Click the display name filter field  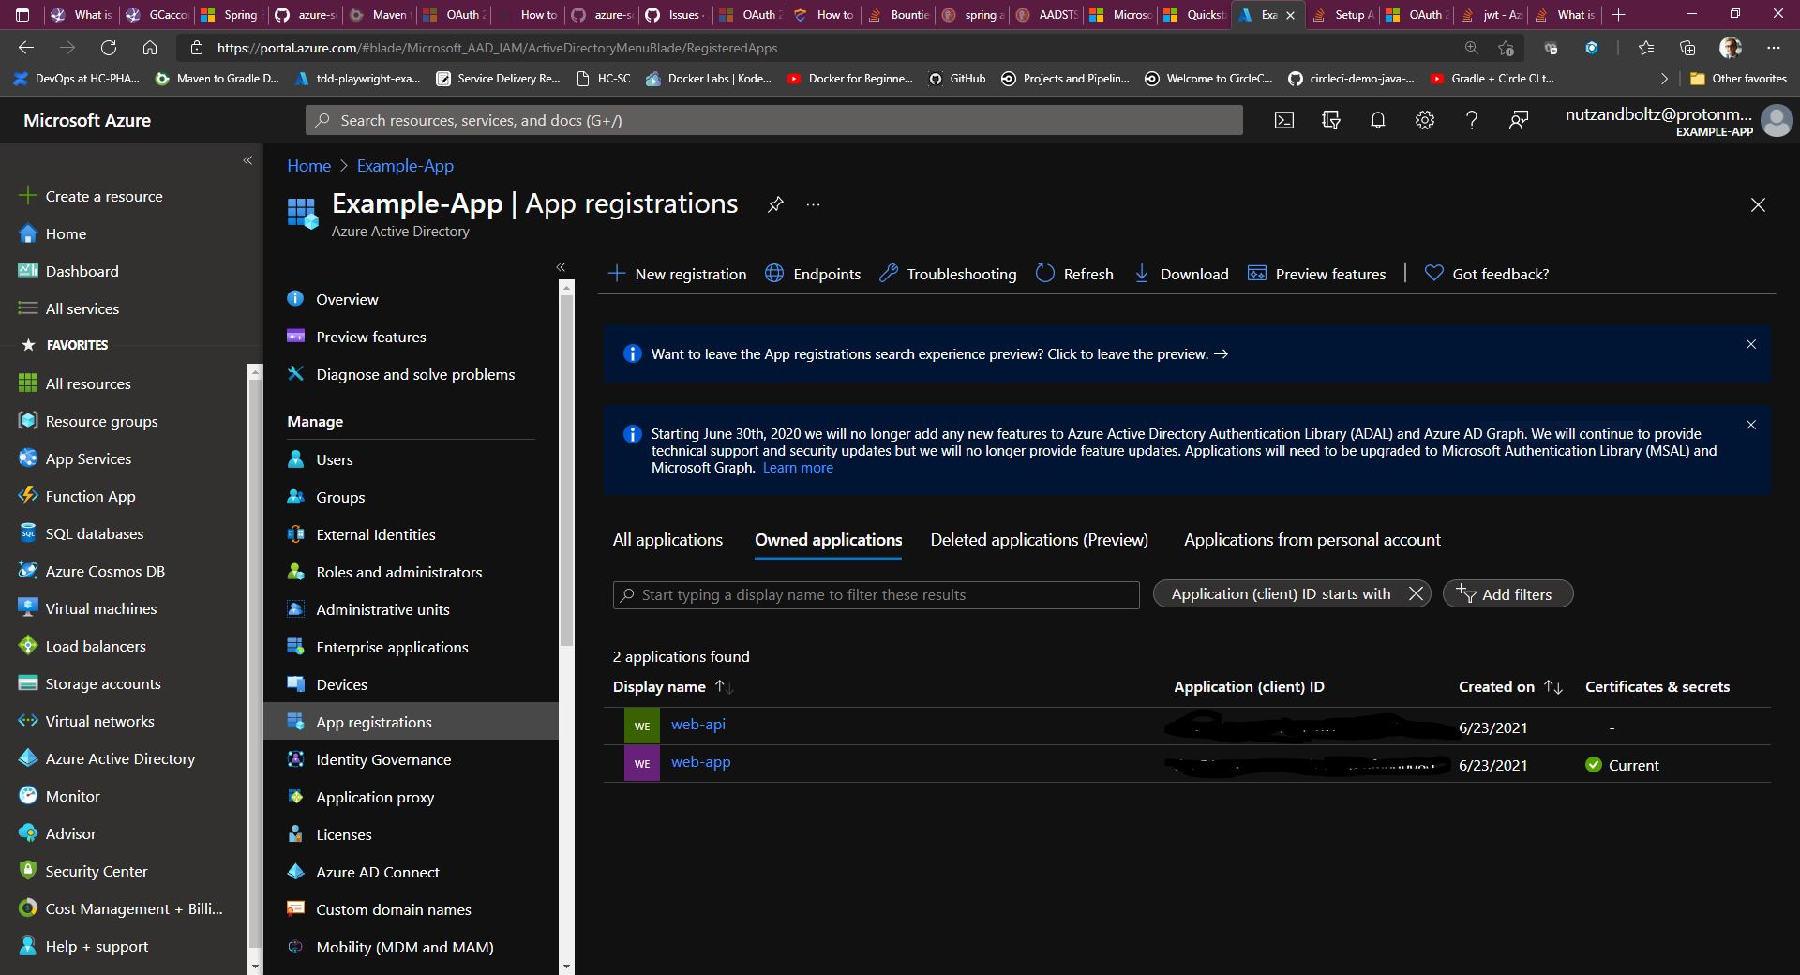pyautogui.click(x=875, y=594)
